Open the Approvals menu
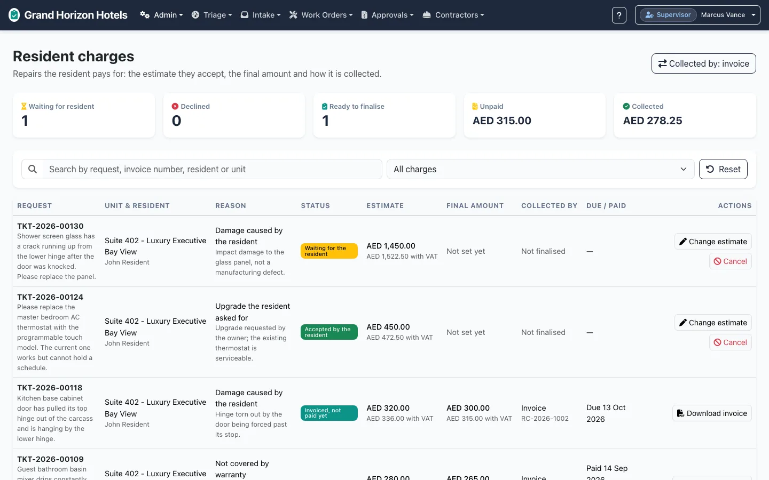Screen dimensions: 769x480 coord(387,15)
